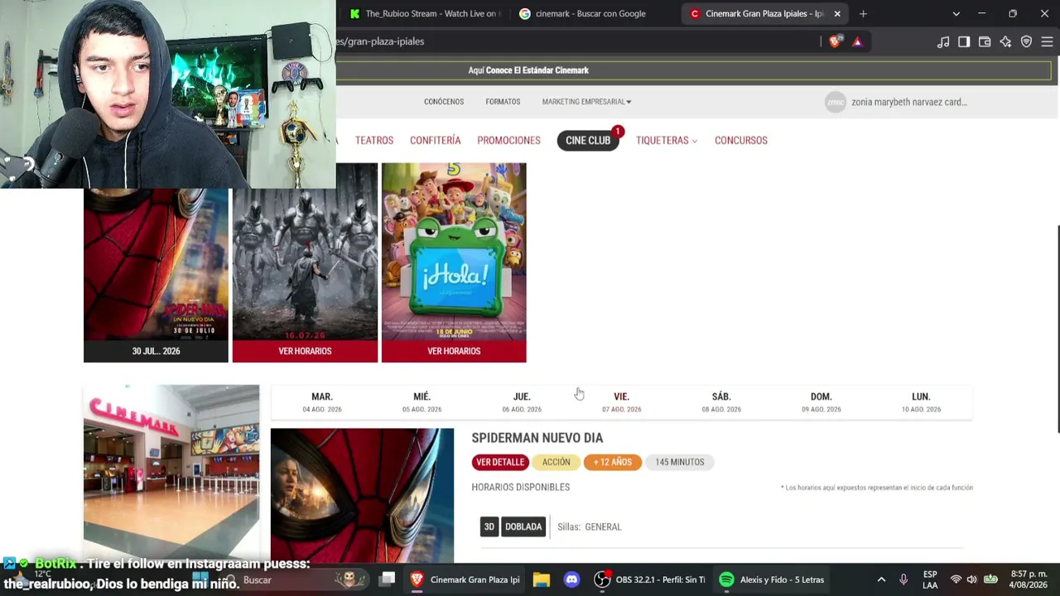This screenshot has height=596, width=1060.
Task: Select Jue. 06 Ago. 2026 date tab
Action: click(522, 402)
